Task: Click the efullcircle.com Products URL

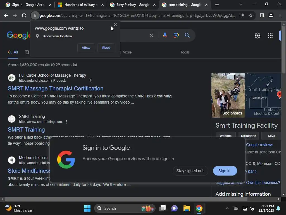Action: [x=43, y=81]
